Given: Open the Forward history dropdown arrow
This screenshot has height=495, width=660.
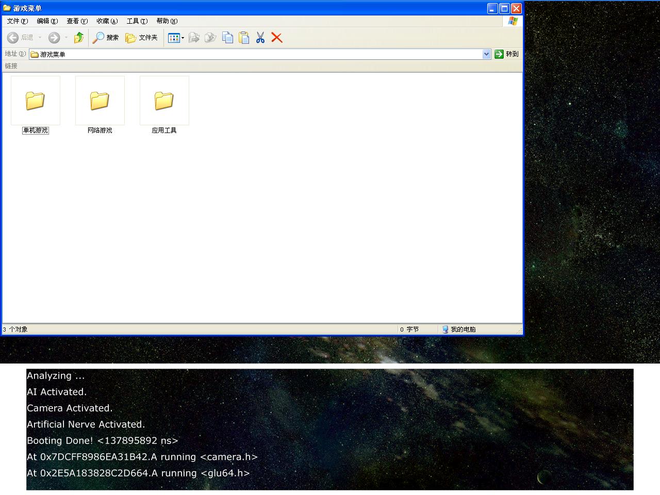Looking at the screenshot, I should click(x=66, y=38).
